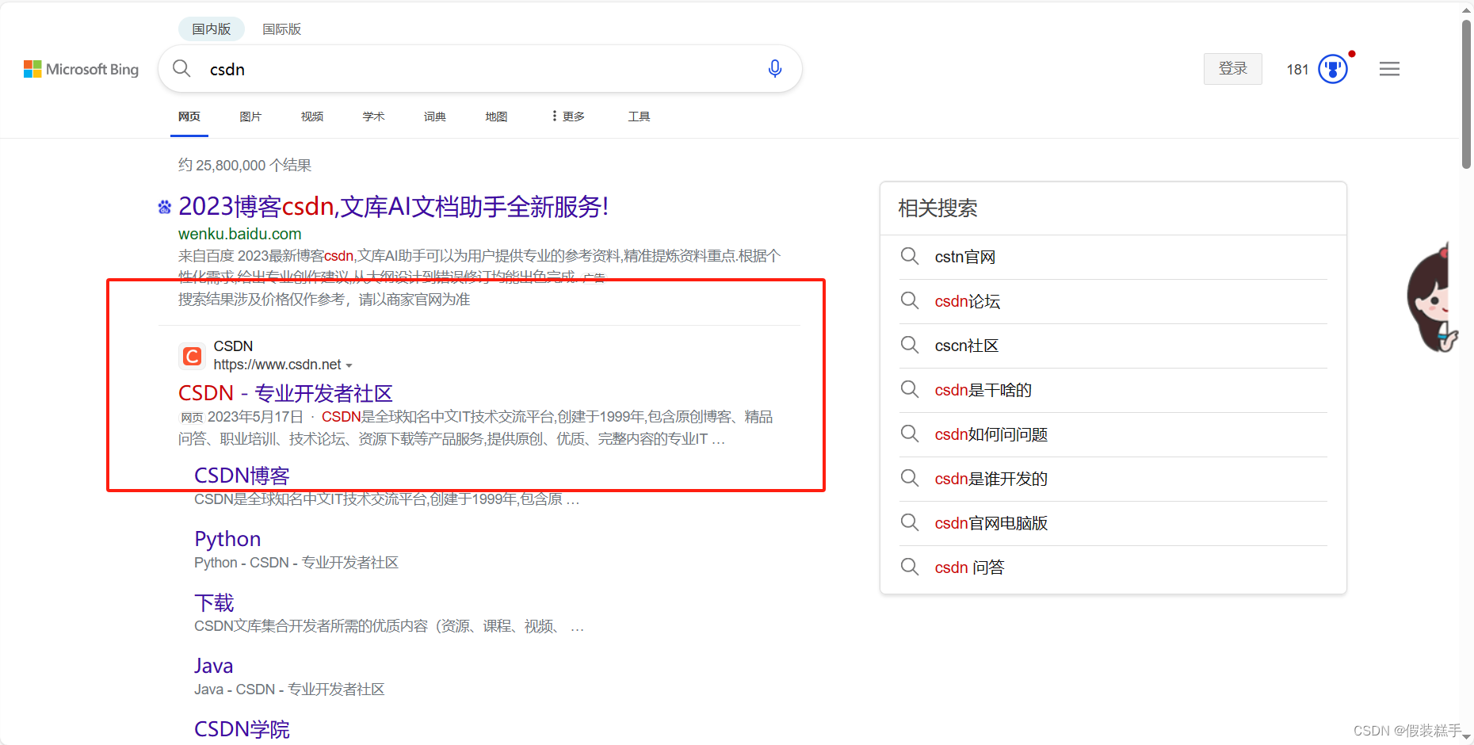The height and width of the screenshot is (745, 1474).
Task: Click the Microsoft Bing logo
Action: (81, 70)
